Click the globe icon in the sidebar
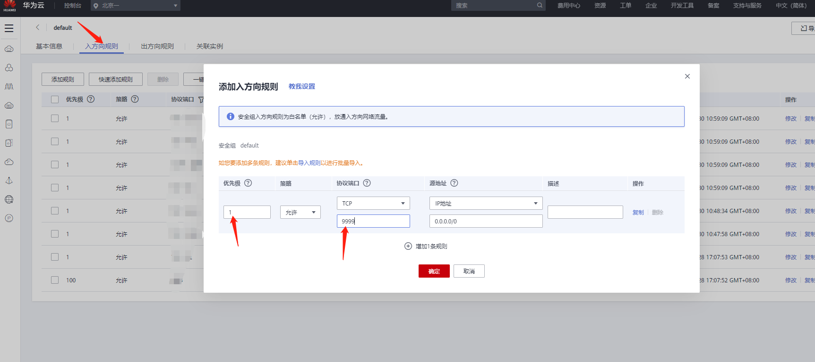815x362 pixels. (9, 199)
